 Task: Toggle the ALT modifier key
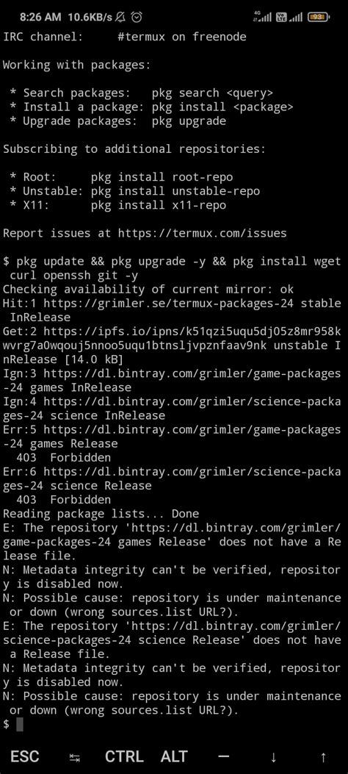174,756
